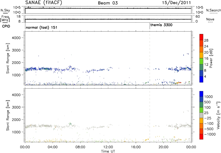221x153 pixels.
Task: Click the 3000 tick in velocity panel
Action: (x=16, y=107)
